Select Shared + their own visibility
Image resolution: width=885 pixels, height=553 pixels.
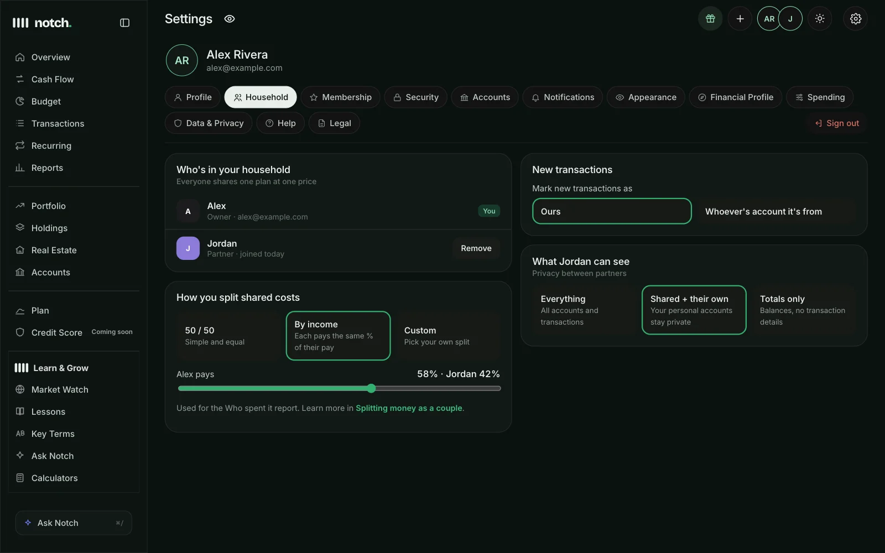(x=694, y=310)
